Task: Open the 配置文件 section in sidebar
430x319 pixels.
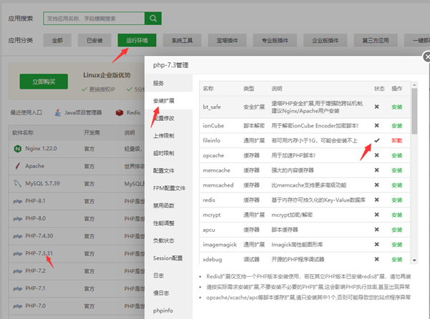Action: pos(168,171)
